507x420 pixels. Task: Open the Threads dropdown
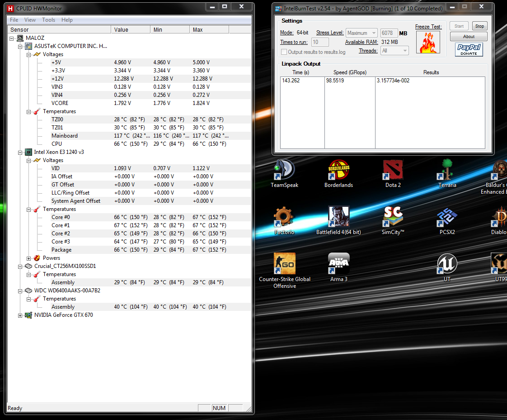pyautogui.click(x=394, y=51)
